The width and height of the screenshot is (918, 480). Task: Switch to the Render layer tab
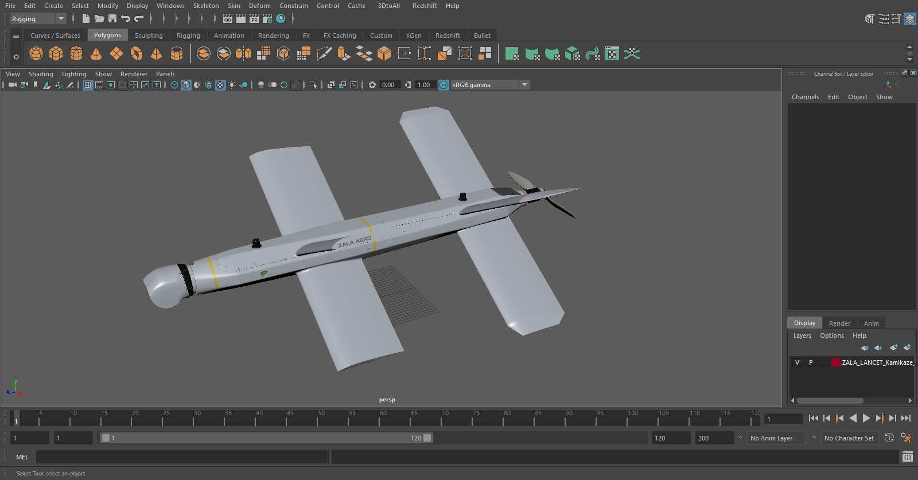tap(839, 323)
